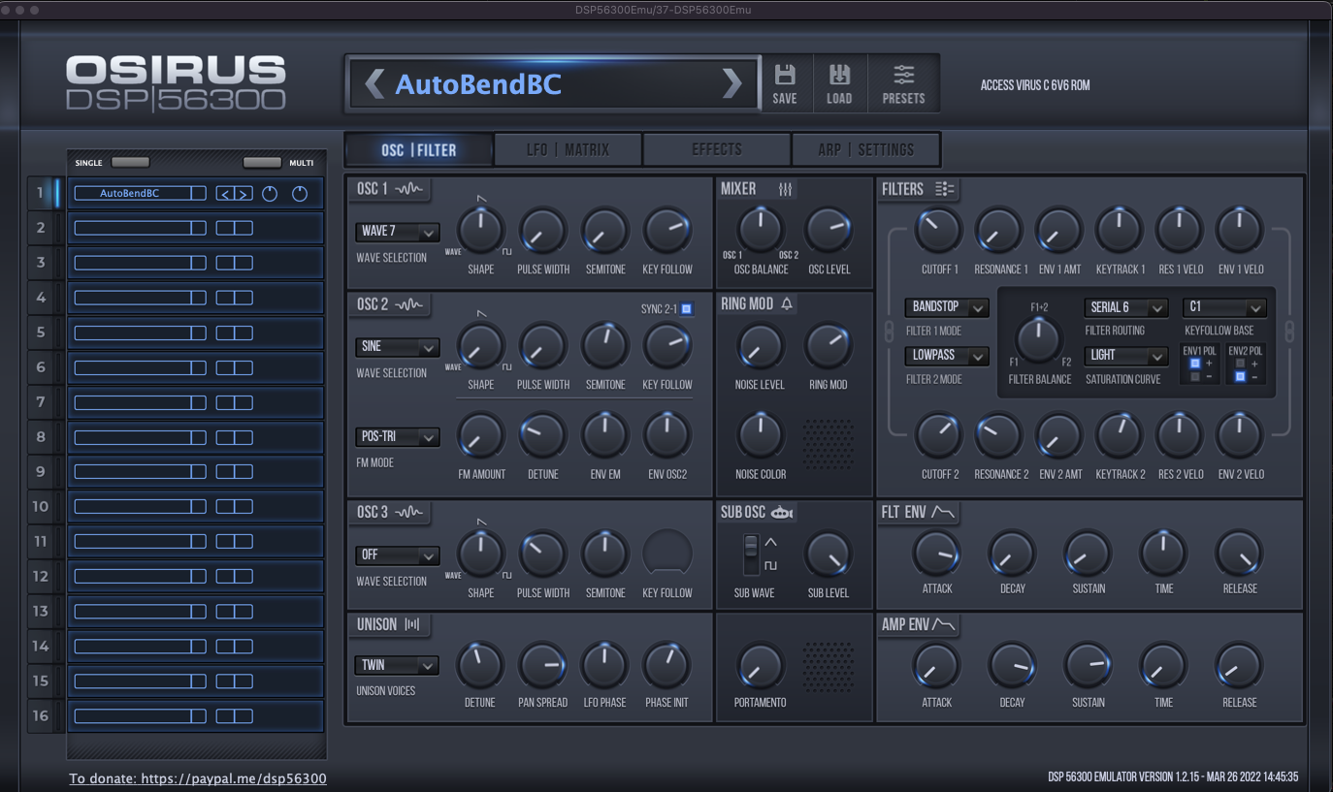Click the OSC 1 Shape knob

point(480,231)
